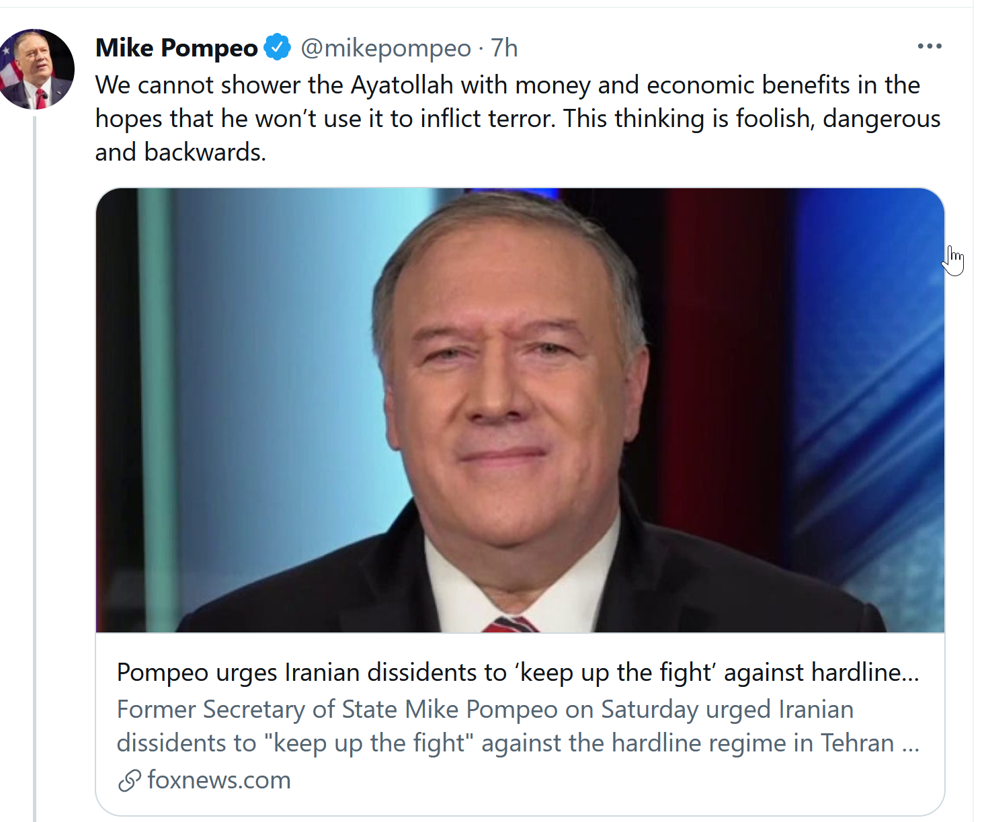The height and width of the screenshot is (822, 984).
Task: Click the blue verified badge icon
Action: pos(277,48)
